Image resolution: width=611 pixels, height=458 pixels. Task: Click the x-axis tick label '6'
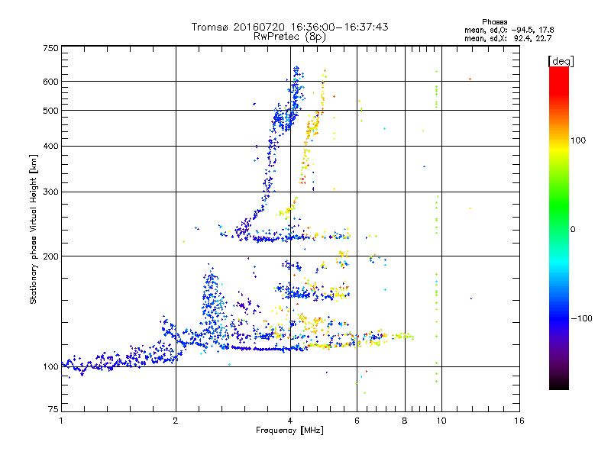pyautogui.click(x=357, y=421)
